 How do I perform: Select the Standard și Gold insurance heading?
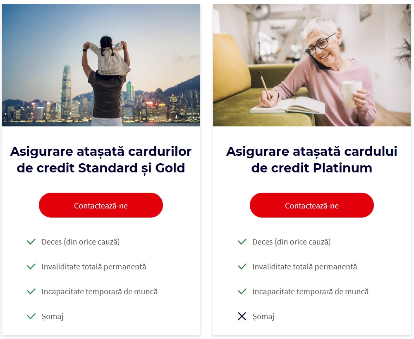[x=101, y=160]
